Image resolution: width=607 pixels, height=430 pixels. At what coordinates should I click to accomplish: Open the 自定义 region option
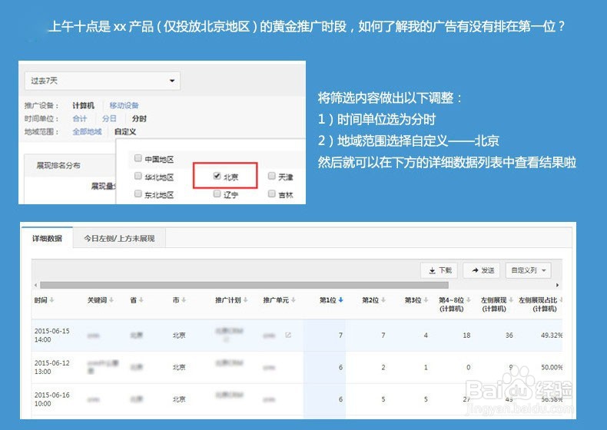(125, 131)
